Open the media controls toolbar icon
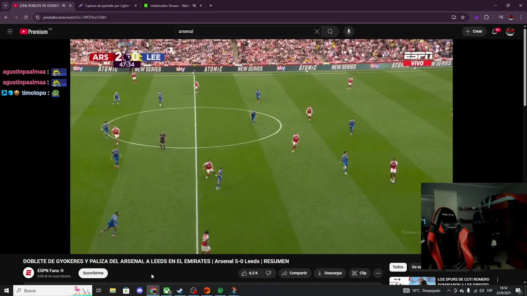Viewport: 527px width, 296px height. click(x=501, y=17)
